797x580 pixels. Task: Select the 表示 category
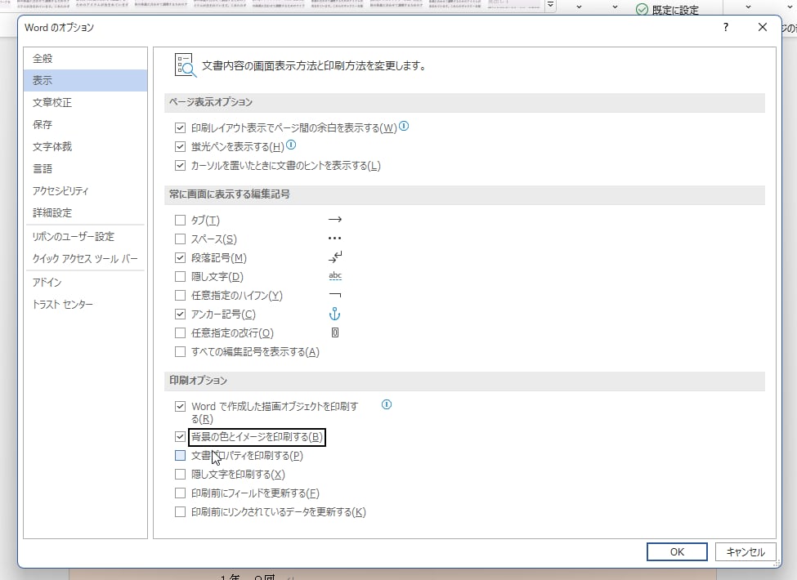tap(85, 80)
